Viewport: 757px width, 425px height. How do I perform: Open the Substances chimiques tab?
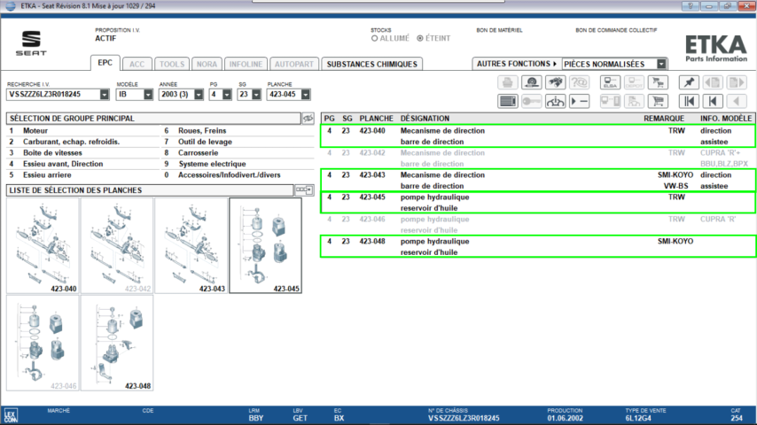pos(371,64)
